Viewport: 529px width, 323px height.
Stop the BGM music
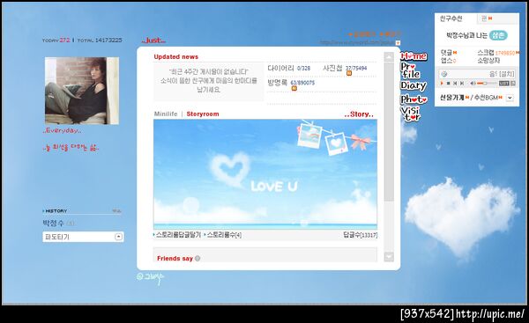(x=449, y=84)
